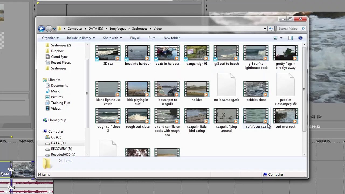Click 'Seahouses' in the address breadcrumb

coord(140,29)
